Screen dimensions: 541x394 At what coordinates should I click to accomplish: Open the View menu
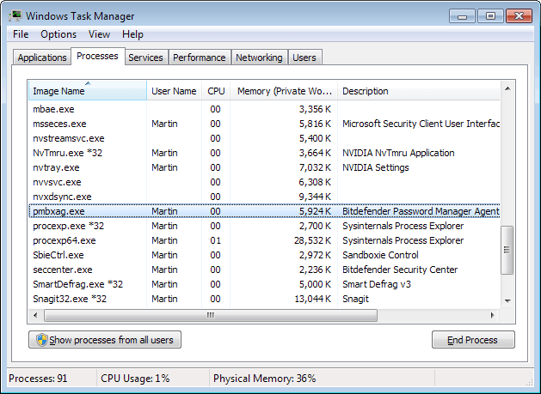tap(100, 34)
